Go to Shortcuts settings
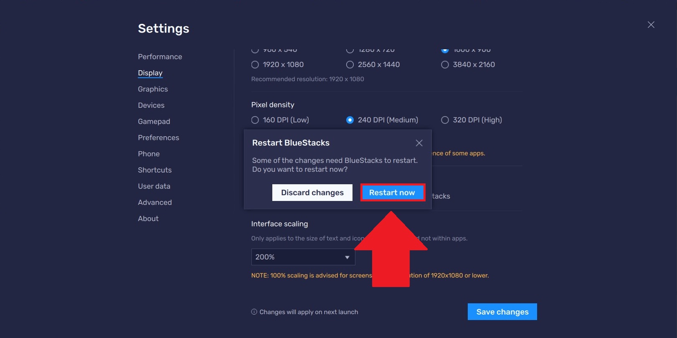The width and height of the screenshot is (677, 338). [x=155, y=170]
